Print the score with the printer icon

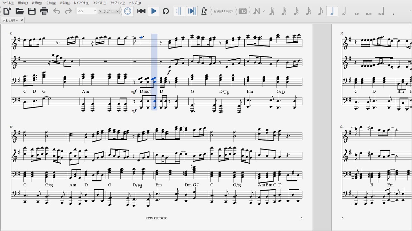coord(44,11)
